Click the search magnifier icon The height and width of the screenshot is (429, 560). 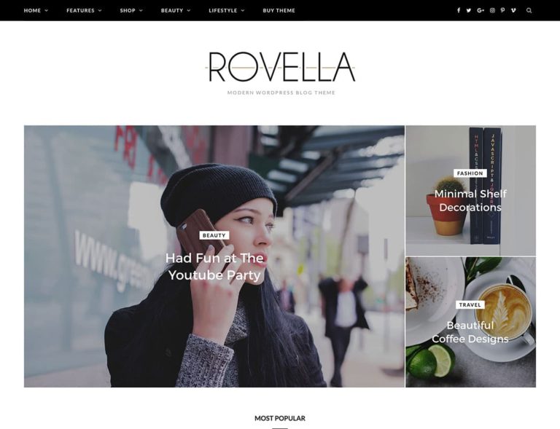point(529,10)
